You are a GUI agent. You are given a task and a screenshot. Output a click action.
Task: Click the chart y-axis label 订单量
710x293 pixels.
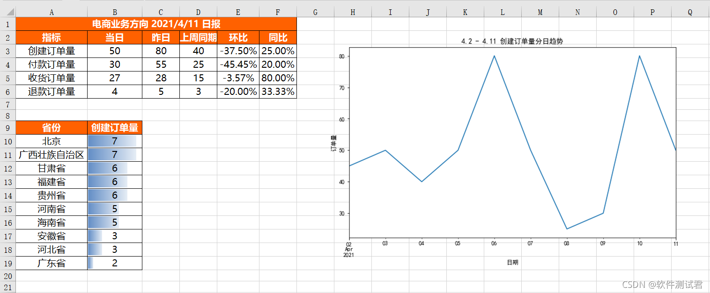tap(334, 143)
